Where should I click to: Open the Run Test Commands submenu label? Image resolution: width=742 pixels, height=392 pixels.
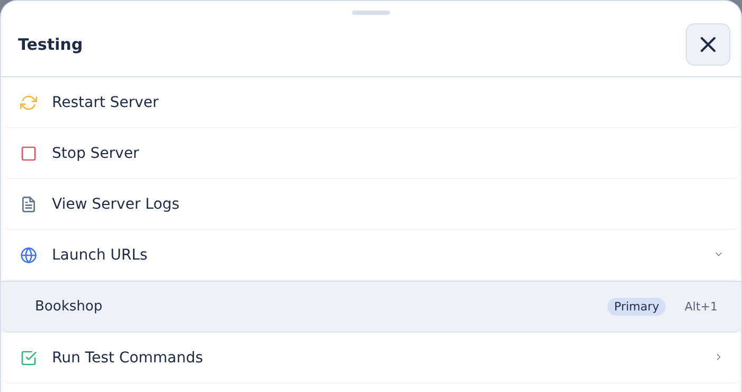[127, 358]
